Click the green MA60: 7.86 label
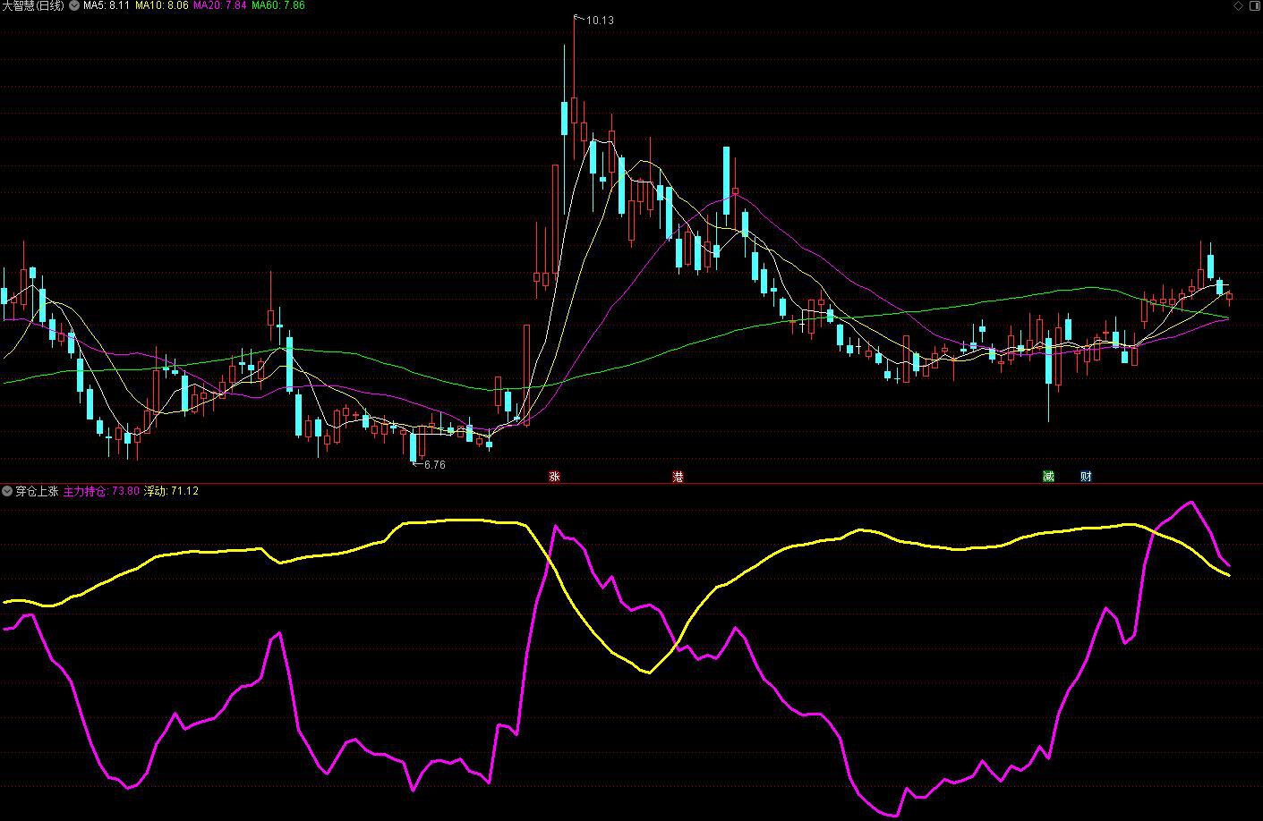This screenshot has height=821, width=1263. [278, 5]
